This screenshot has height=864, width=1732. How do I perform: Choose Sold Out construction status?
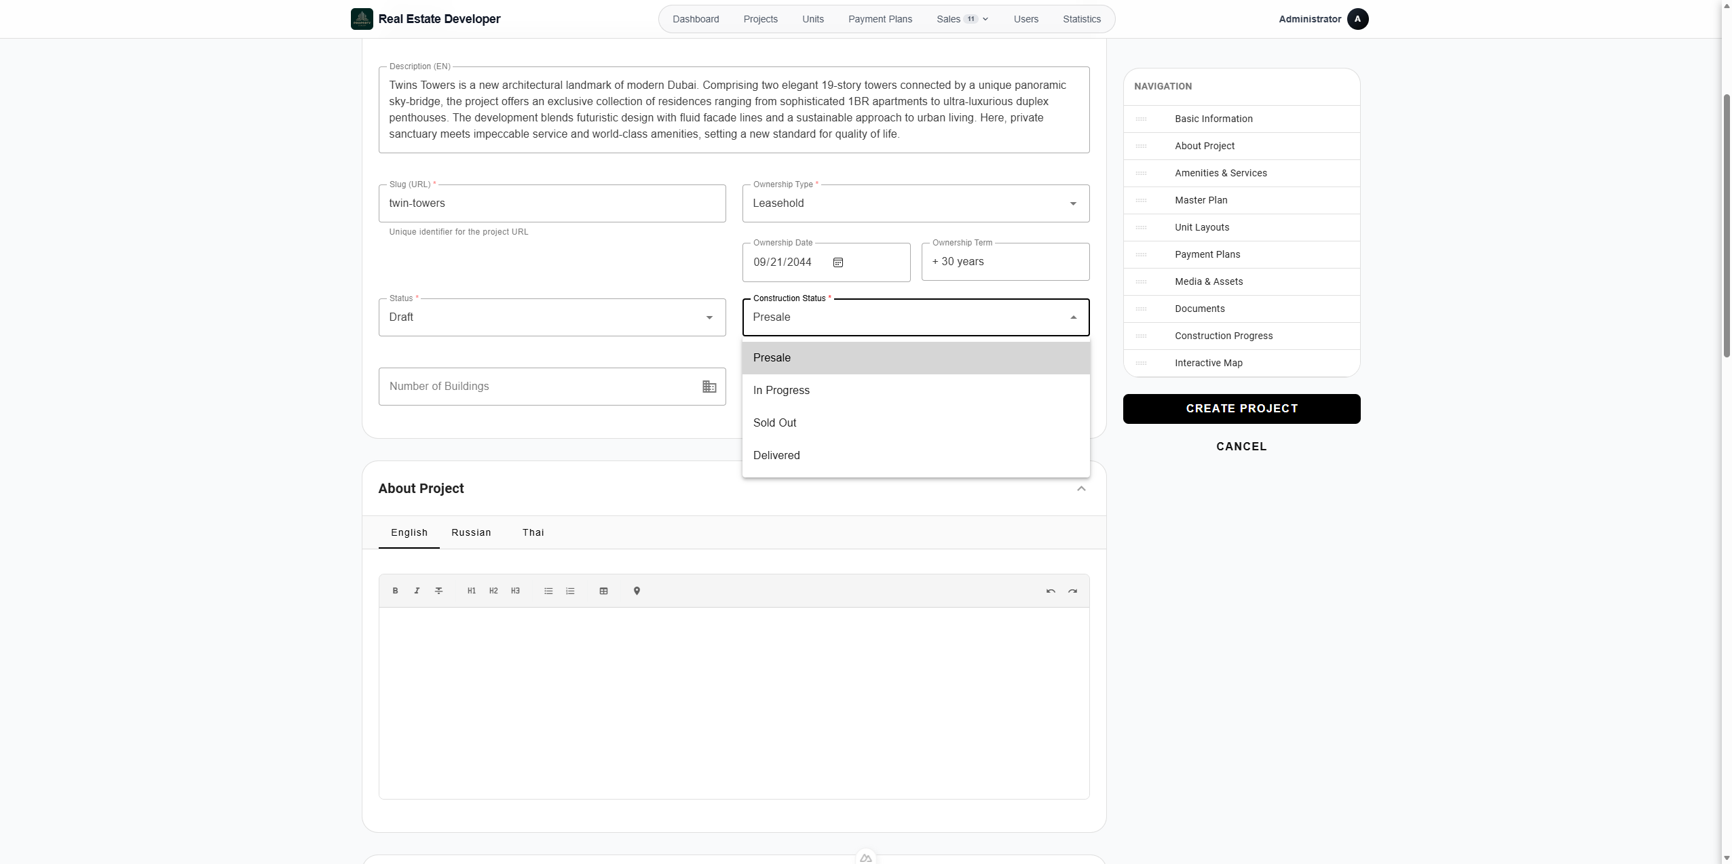916,423
